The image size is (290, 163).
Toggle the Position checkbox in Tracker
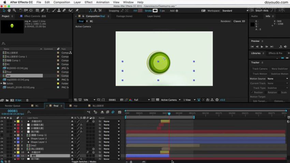(x=252, y=92)
